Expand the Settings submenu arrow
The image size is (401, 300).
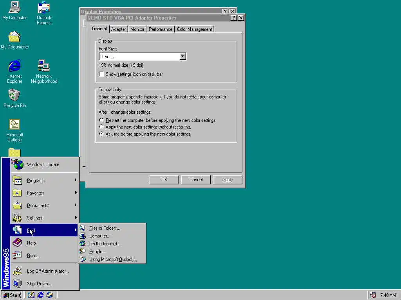[x=76, y=218]
